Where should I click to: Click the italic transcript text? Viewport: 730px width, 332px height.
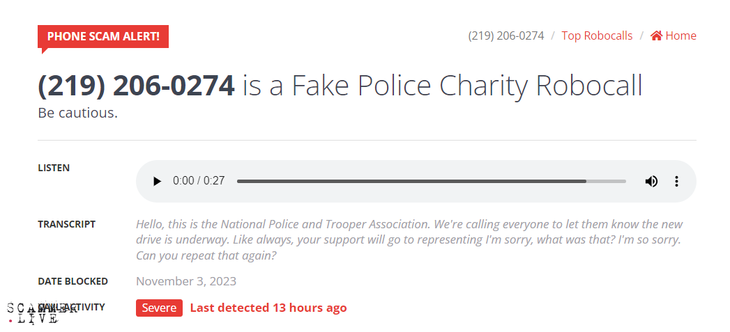click(x=409, y=239)
